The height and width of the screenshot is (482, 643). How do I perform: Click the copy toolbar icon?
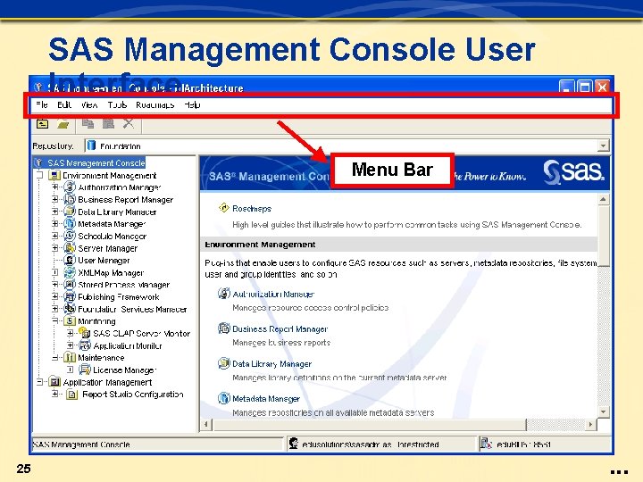[x=88, y=123]
